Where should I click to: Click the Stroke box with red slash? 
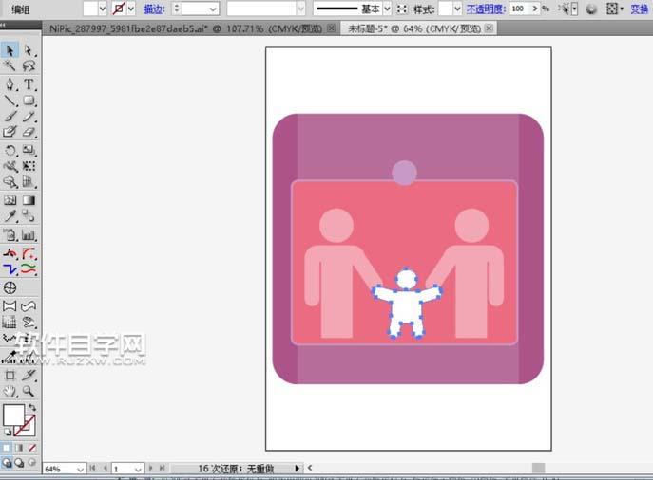tap(29, 430)
